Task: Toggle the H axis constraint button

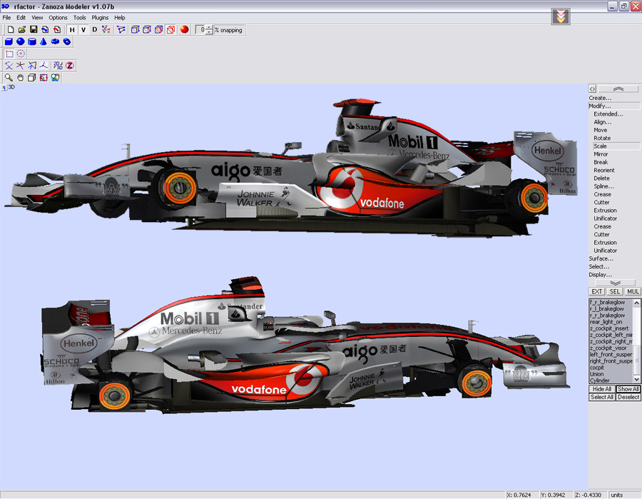Action: point(72,29)
